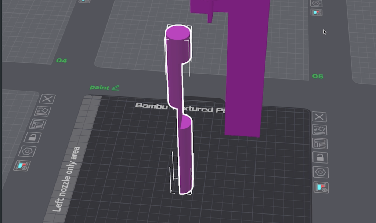This screenshot has height=223, width=376.
Task: Click the plate number 05 label
Action: tap(318, 76)
